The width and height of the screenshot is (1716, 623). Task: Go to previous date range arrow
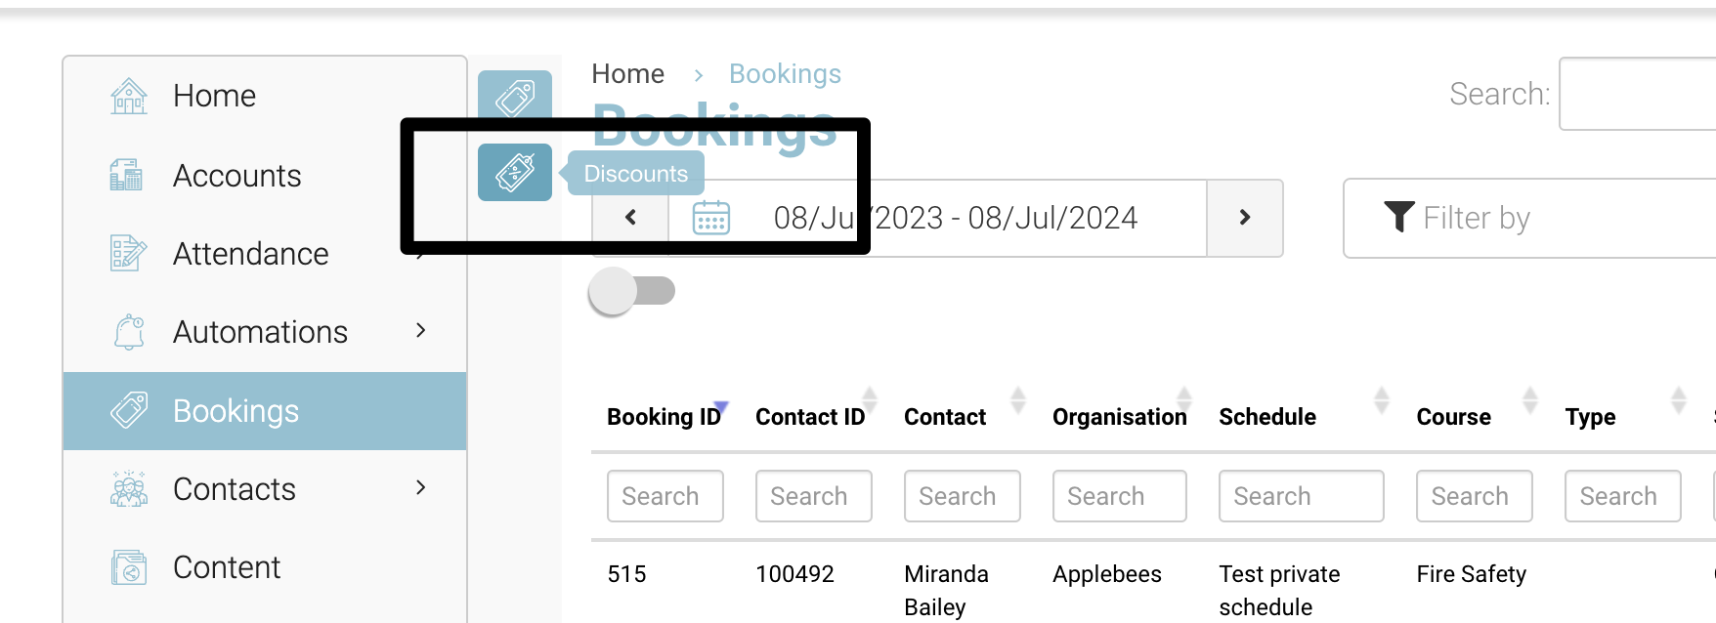[630, 218]
